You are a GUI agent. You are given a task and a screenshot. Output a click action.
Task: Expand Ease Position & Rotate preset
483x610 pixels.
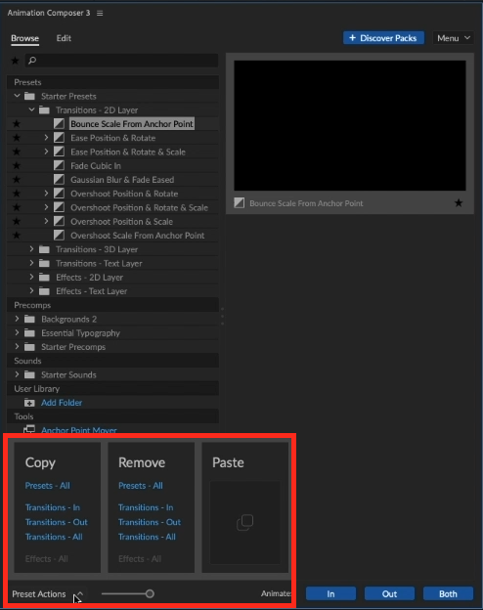(46, 137)
